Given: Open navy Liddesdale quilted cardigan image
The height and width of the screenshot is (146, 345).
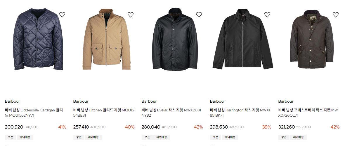Looking at the screenshot, I should point(38,39).
